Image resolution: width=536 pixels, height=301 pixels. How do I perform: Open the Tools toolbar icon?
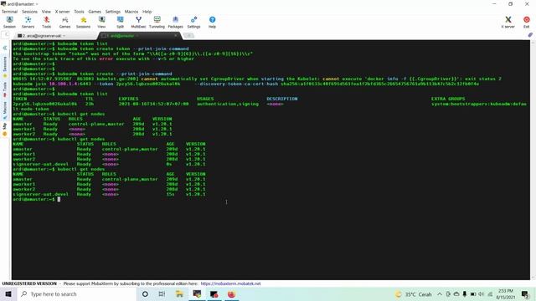47,23
